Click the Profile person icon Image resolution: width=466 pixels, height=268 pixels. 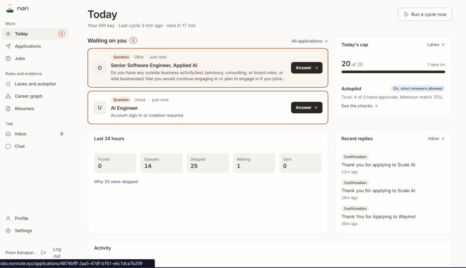tap(8, 218)
